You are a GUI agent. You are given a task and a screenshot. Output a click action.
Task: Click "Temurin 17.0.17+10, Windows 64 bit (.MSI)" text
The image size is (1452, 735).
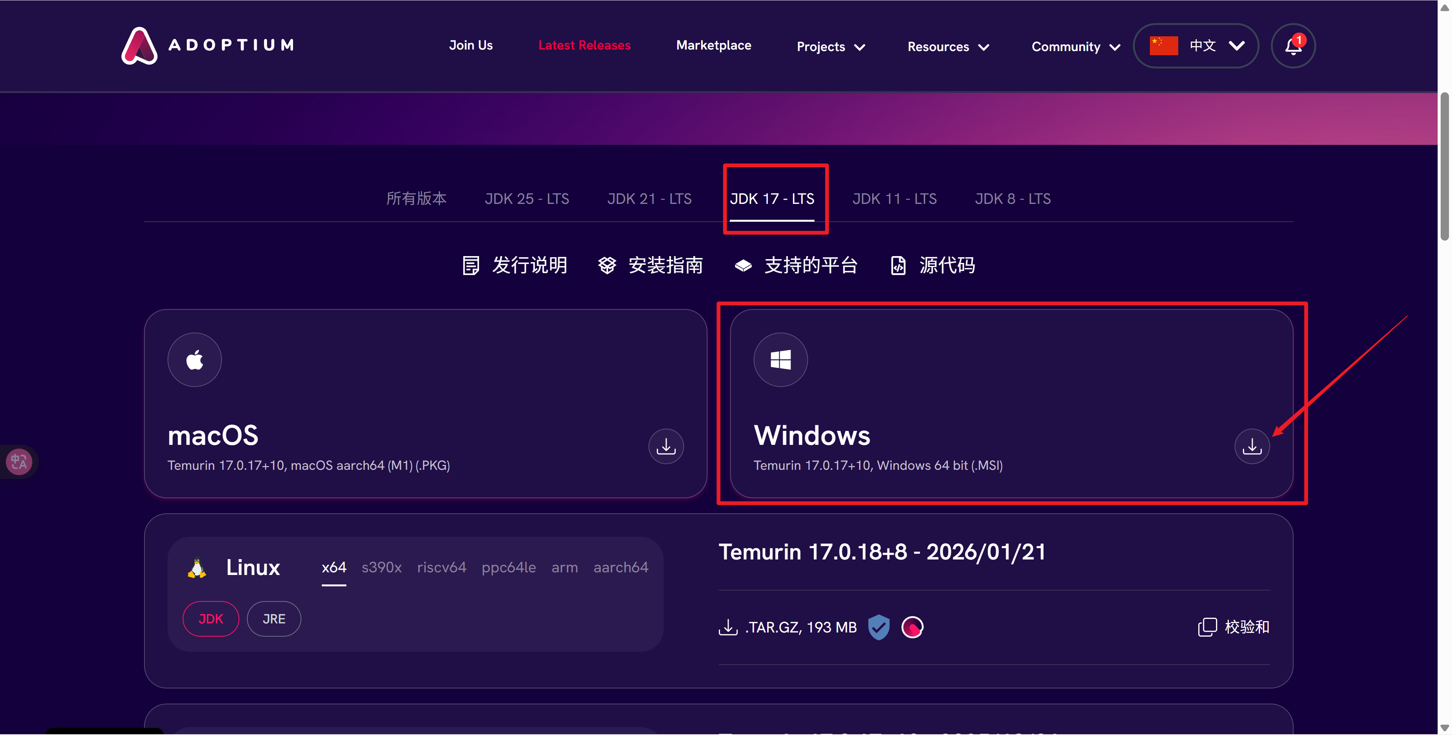coord(878,465)
